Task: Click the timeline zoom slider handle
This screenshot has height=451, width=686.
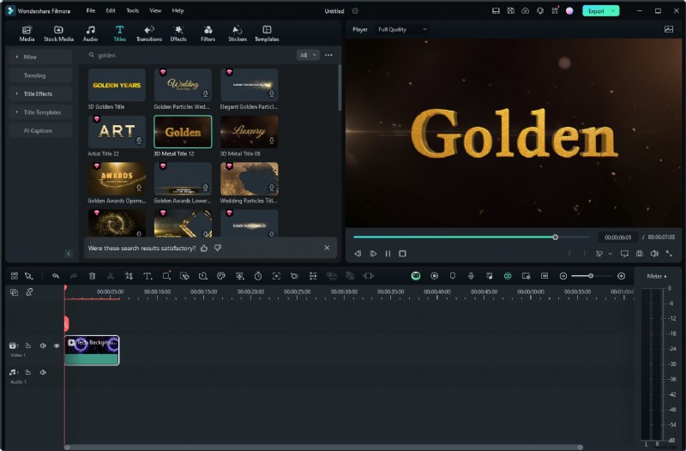Action: click(591, 276)
